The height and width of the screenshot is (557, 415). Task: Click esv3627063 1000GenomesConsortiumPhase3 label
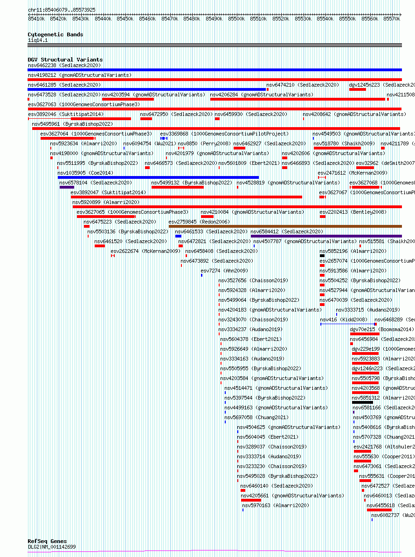[x=83, y=104]
